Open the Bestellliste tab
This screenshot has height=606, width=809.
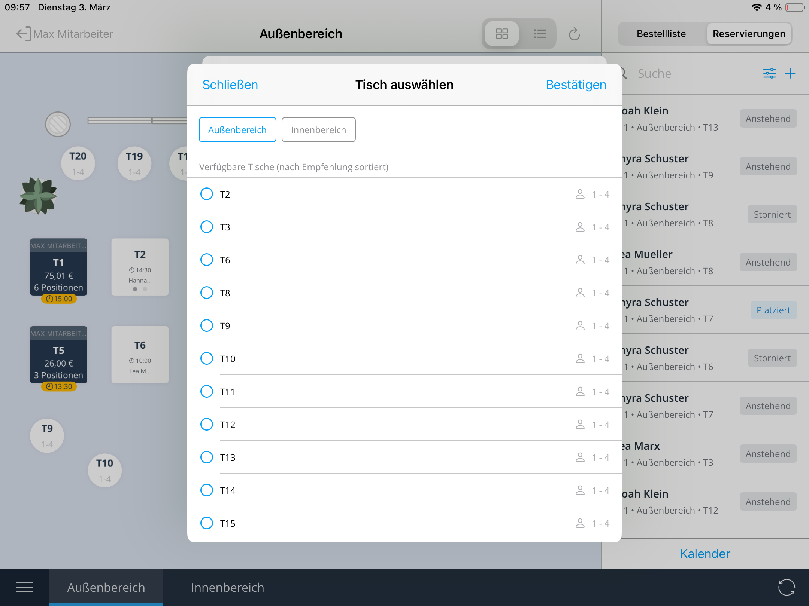click(x=661, y=34)
